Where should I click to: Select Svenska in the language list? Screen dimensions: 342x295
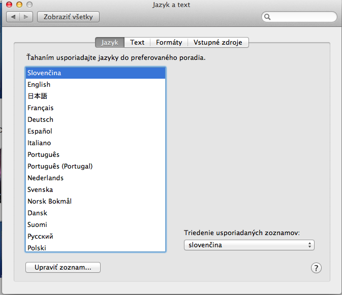coord(96,189)
